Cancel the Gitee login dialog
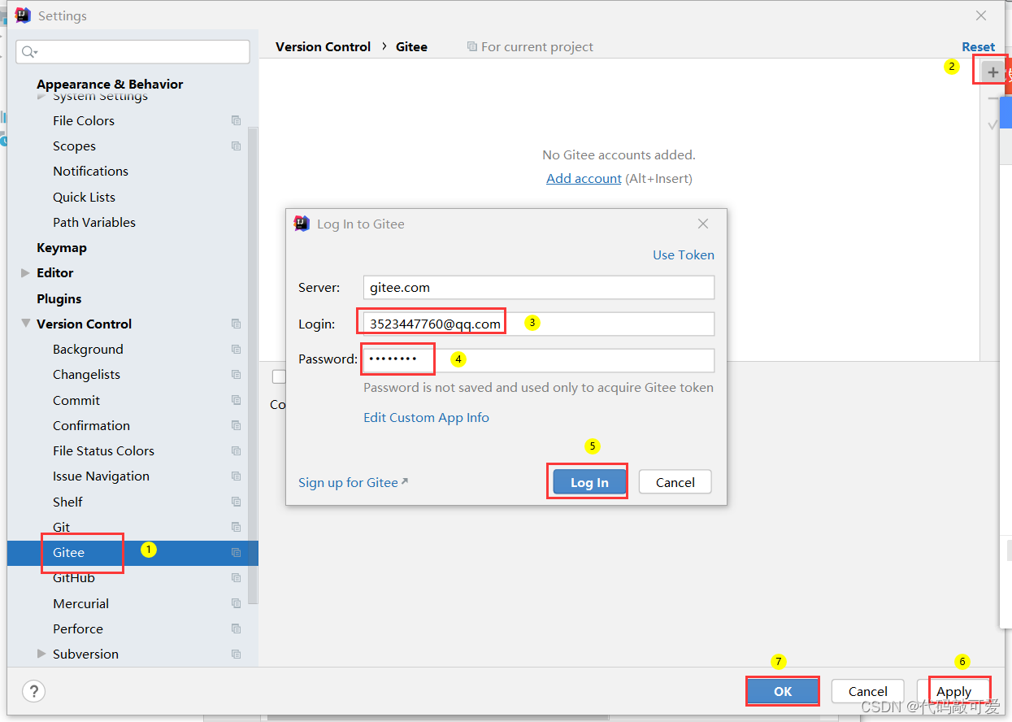The height and width of the screenshot is (722, 1012). pos(675,482)
